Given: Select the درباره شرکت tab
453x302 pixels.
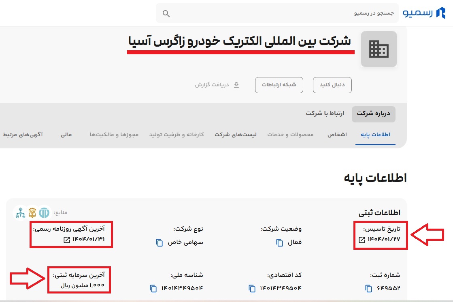Looking at the screenshot, I should (374, 114).
